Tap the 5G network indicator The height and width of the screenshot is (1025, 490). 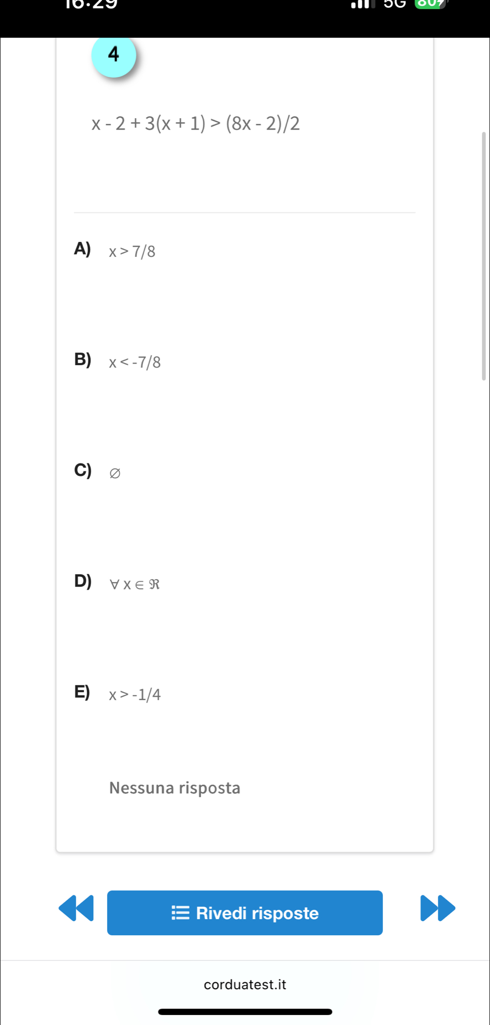(x=395, y=4)
